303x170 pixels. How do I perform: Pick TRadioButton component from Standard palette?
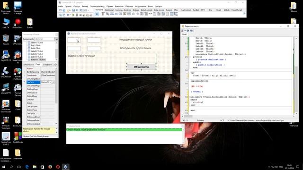(x=138, y=14)
